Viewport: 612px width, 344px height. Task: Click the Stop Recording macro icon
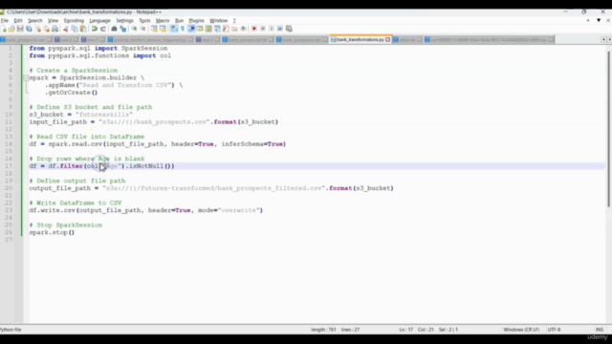pos(263,29)
